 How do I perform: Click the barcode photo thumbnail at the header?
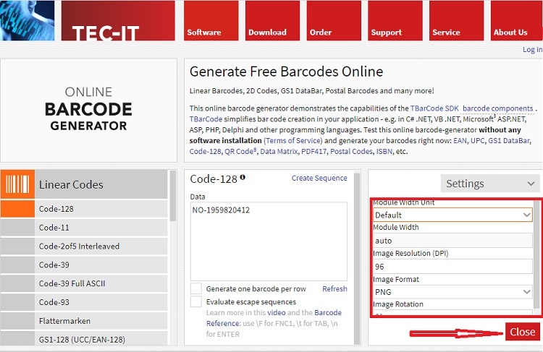(x=27, y=21)
